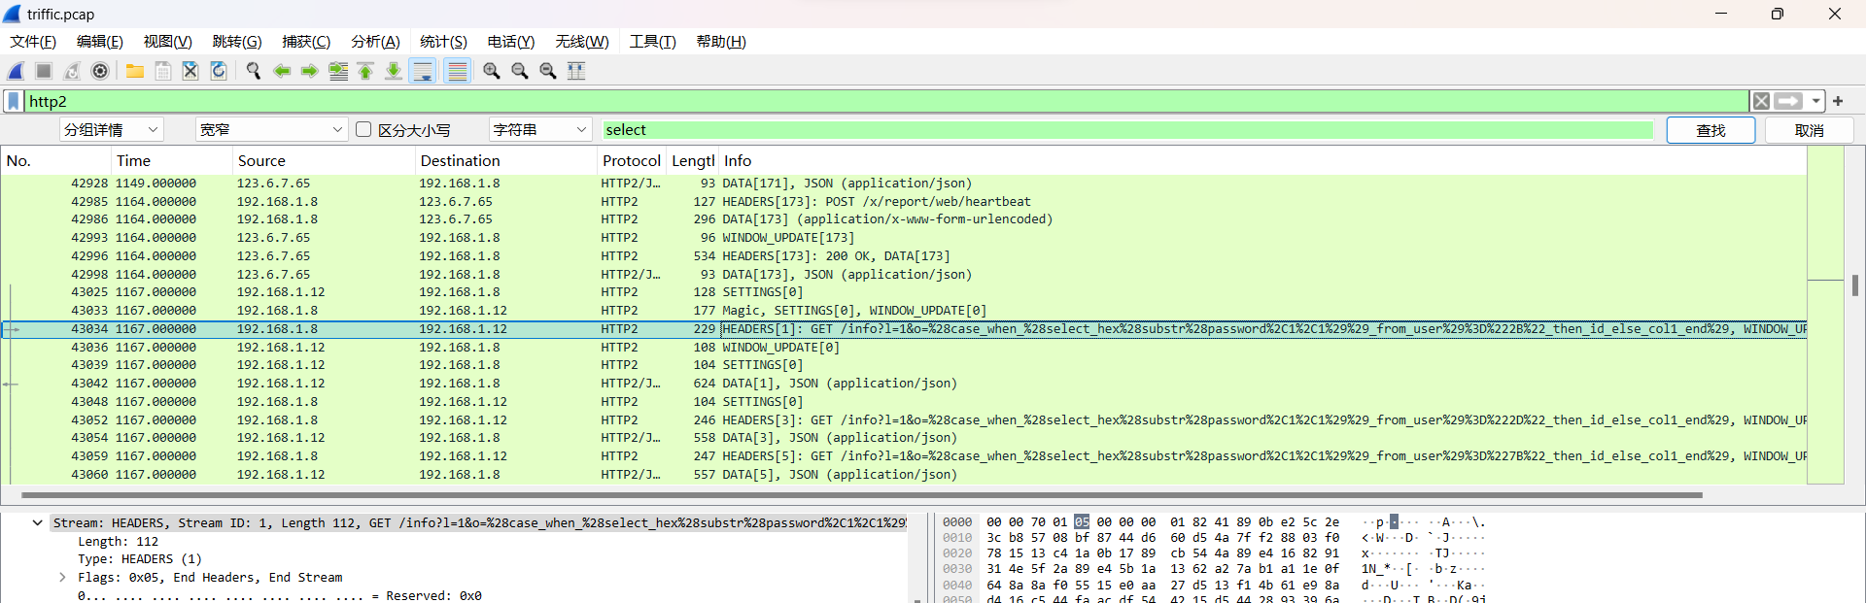Toggle 区分大小写 case sensitive checkbox
1866x603 pixels.
pos(363,129)
